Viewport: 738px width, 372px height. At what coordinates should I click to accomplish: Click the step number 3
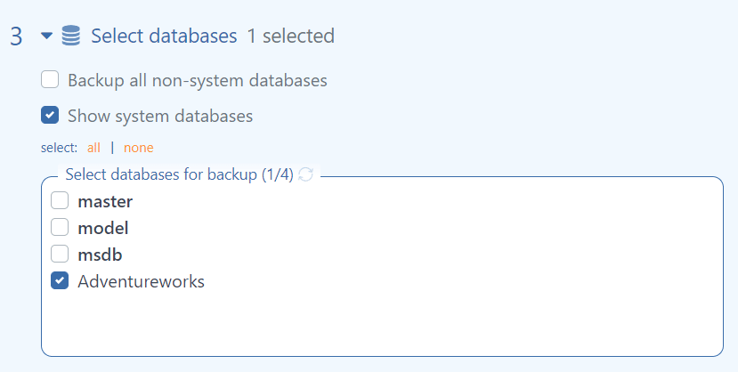click(16, 36)
